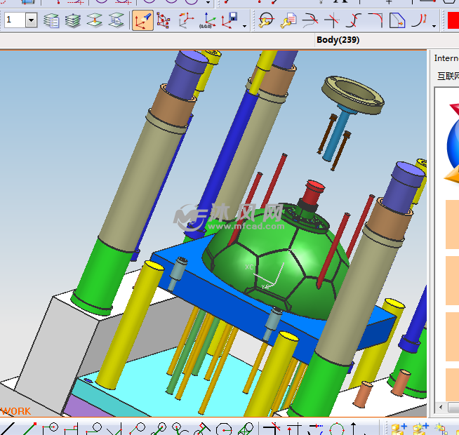Toggle the highlighted WCS Dynamics button
The height and width of the screenshot is (435, 459).
143,20
